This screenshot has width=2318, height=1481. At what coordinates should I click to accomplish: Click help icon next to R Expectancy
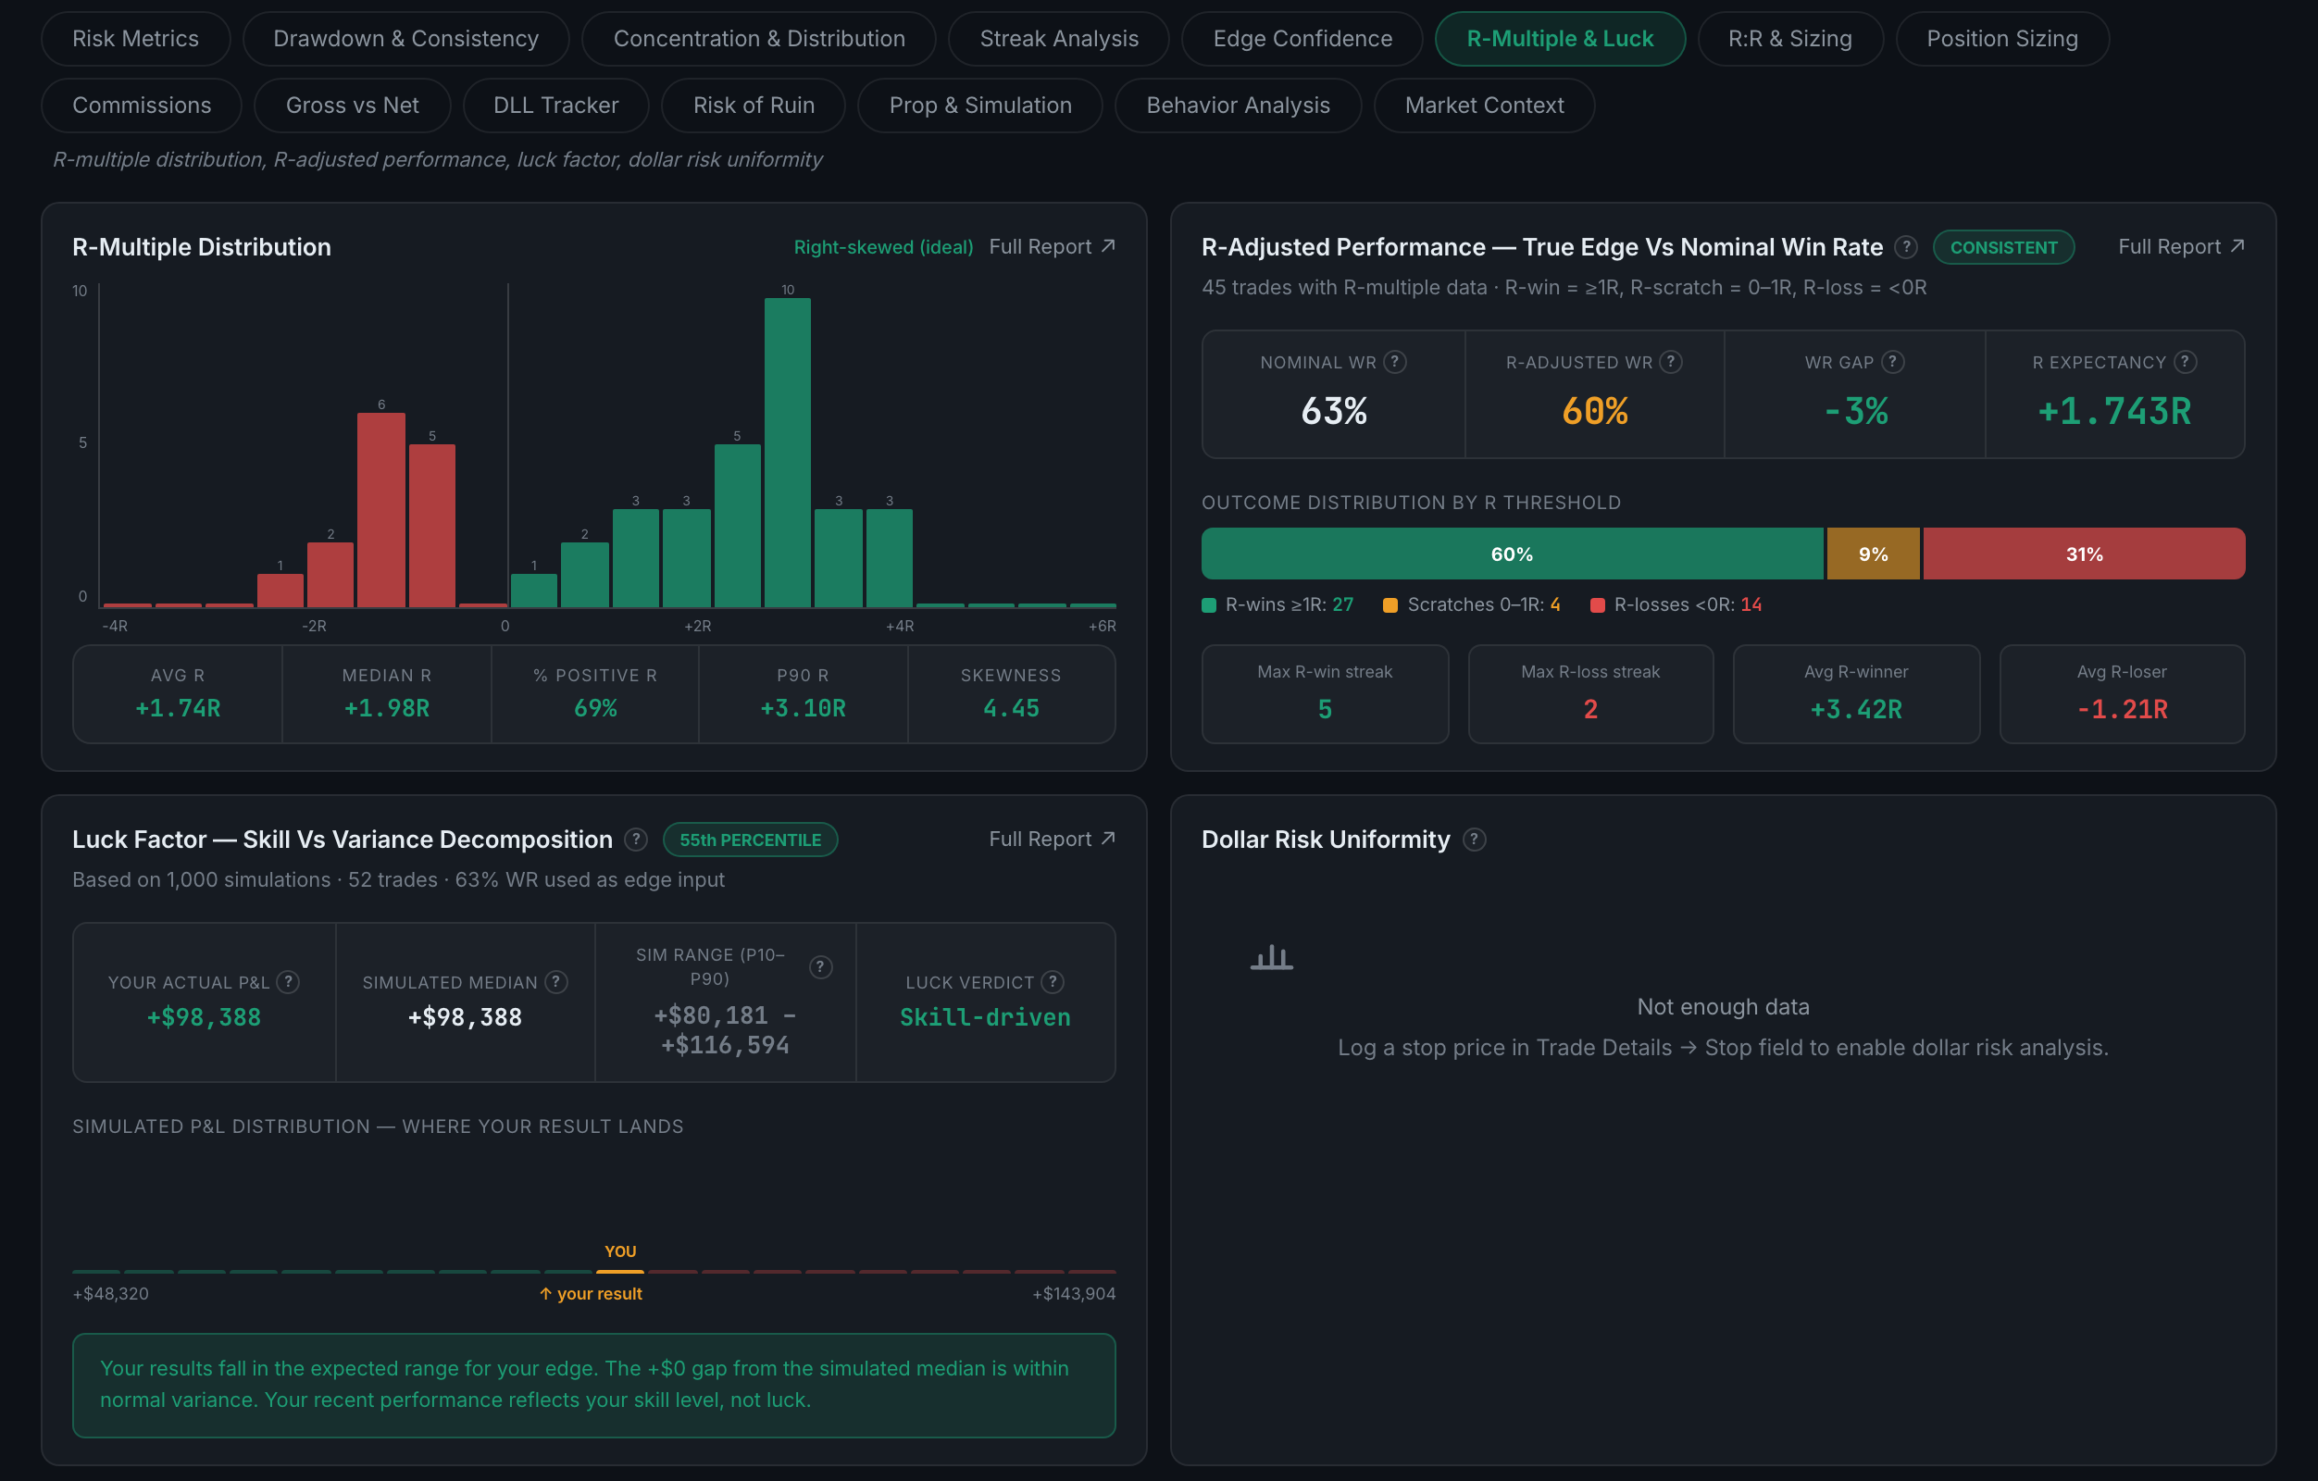click(2184, 362)
